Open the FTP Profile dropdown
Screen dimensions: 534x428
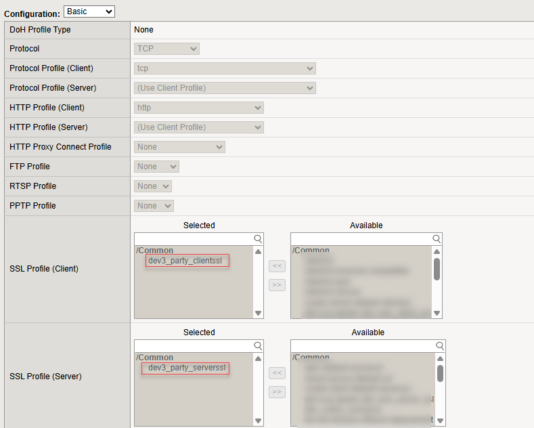point(156,167)
